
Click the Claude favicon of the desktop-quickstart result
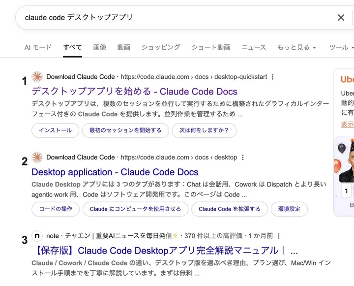coord(37,77)
